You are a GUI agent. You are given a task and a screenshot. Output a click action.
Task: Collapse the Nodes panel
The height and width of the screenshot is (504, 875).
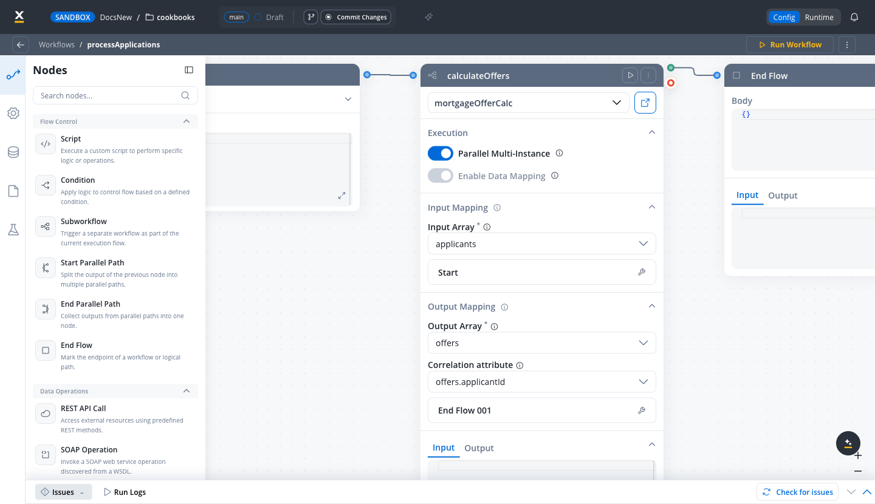189,70
